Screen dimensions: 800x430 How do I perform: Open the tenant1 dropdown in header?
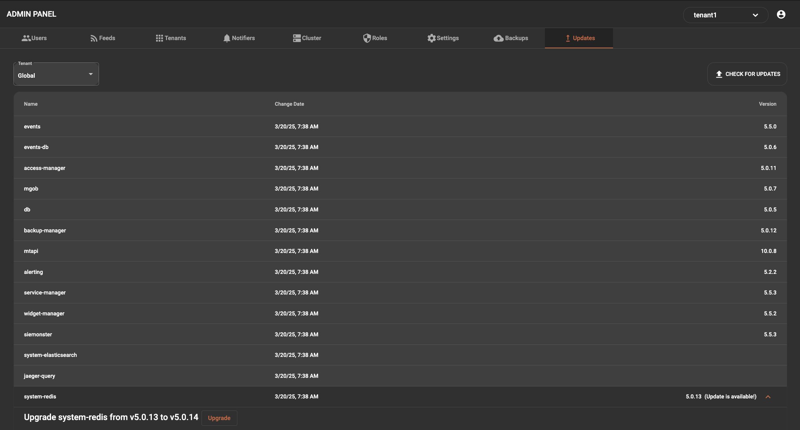(x=725, y=15)
